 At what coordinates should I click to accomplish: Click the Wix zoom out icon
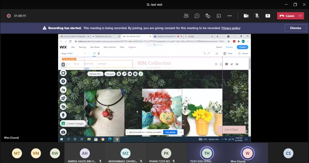pyautogui.click(x=217, y=53)
